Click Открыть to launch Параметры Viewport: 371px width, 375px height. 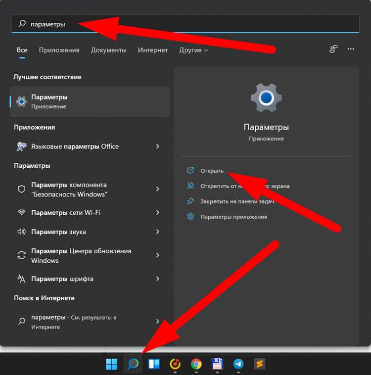tap(212, 171)
